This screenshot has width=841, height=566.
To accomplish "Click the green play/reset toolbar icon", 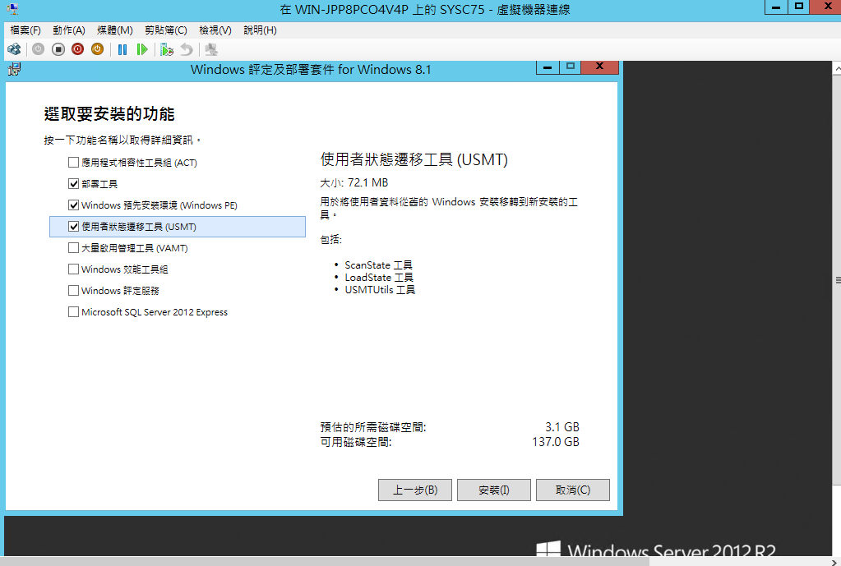I will click(x=142, y=50).
